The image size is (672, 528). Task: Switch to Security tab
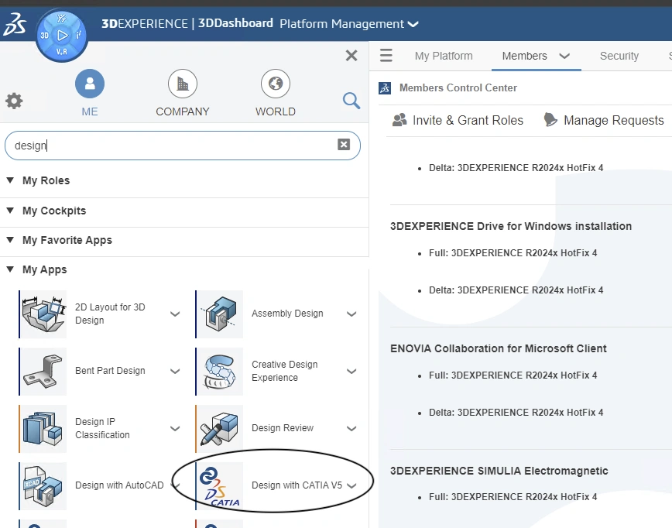(x=619, y=56)
